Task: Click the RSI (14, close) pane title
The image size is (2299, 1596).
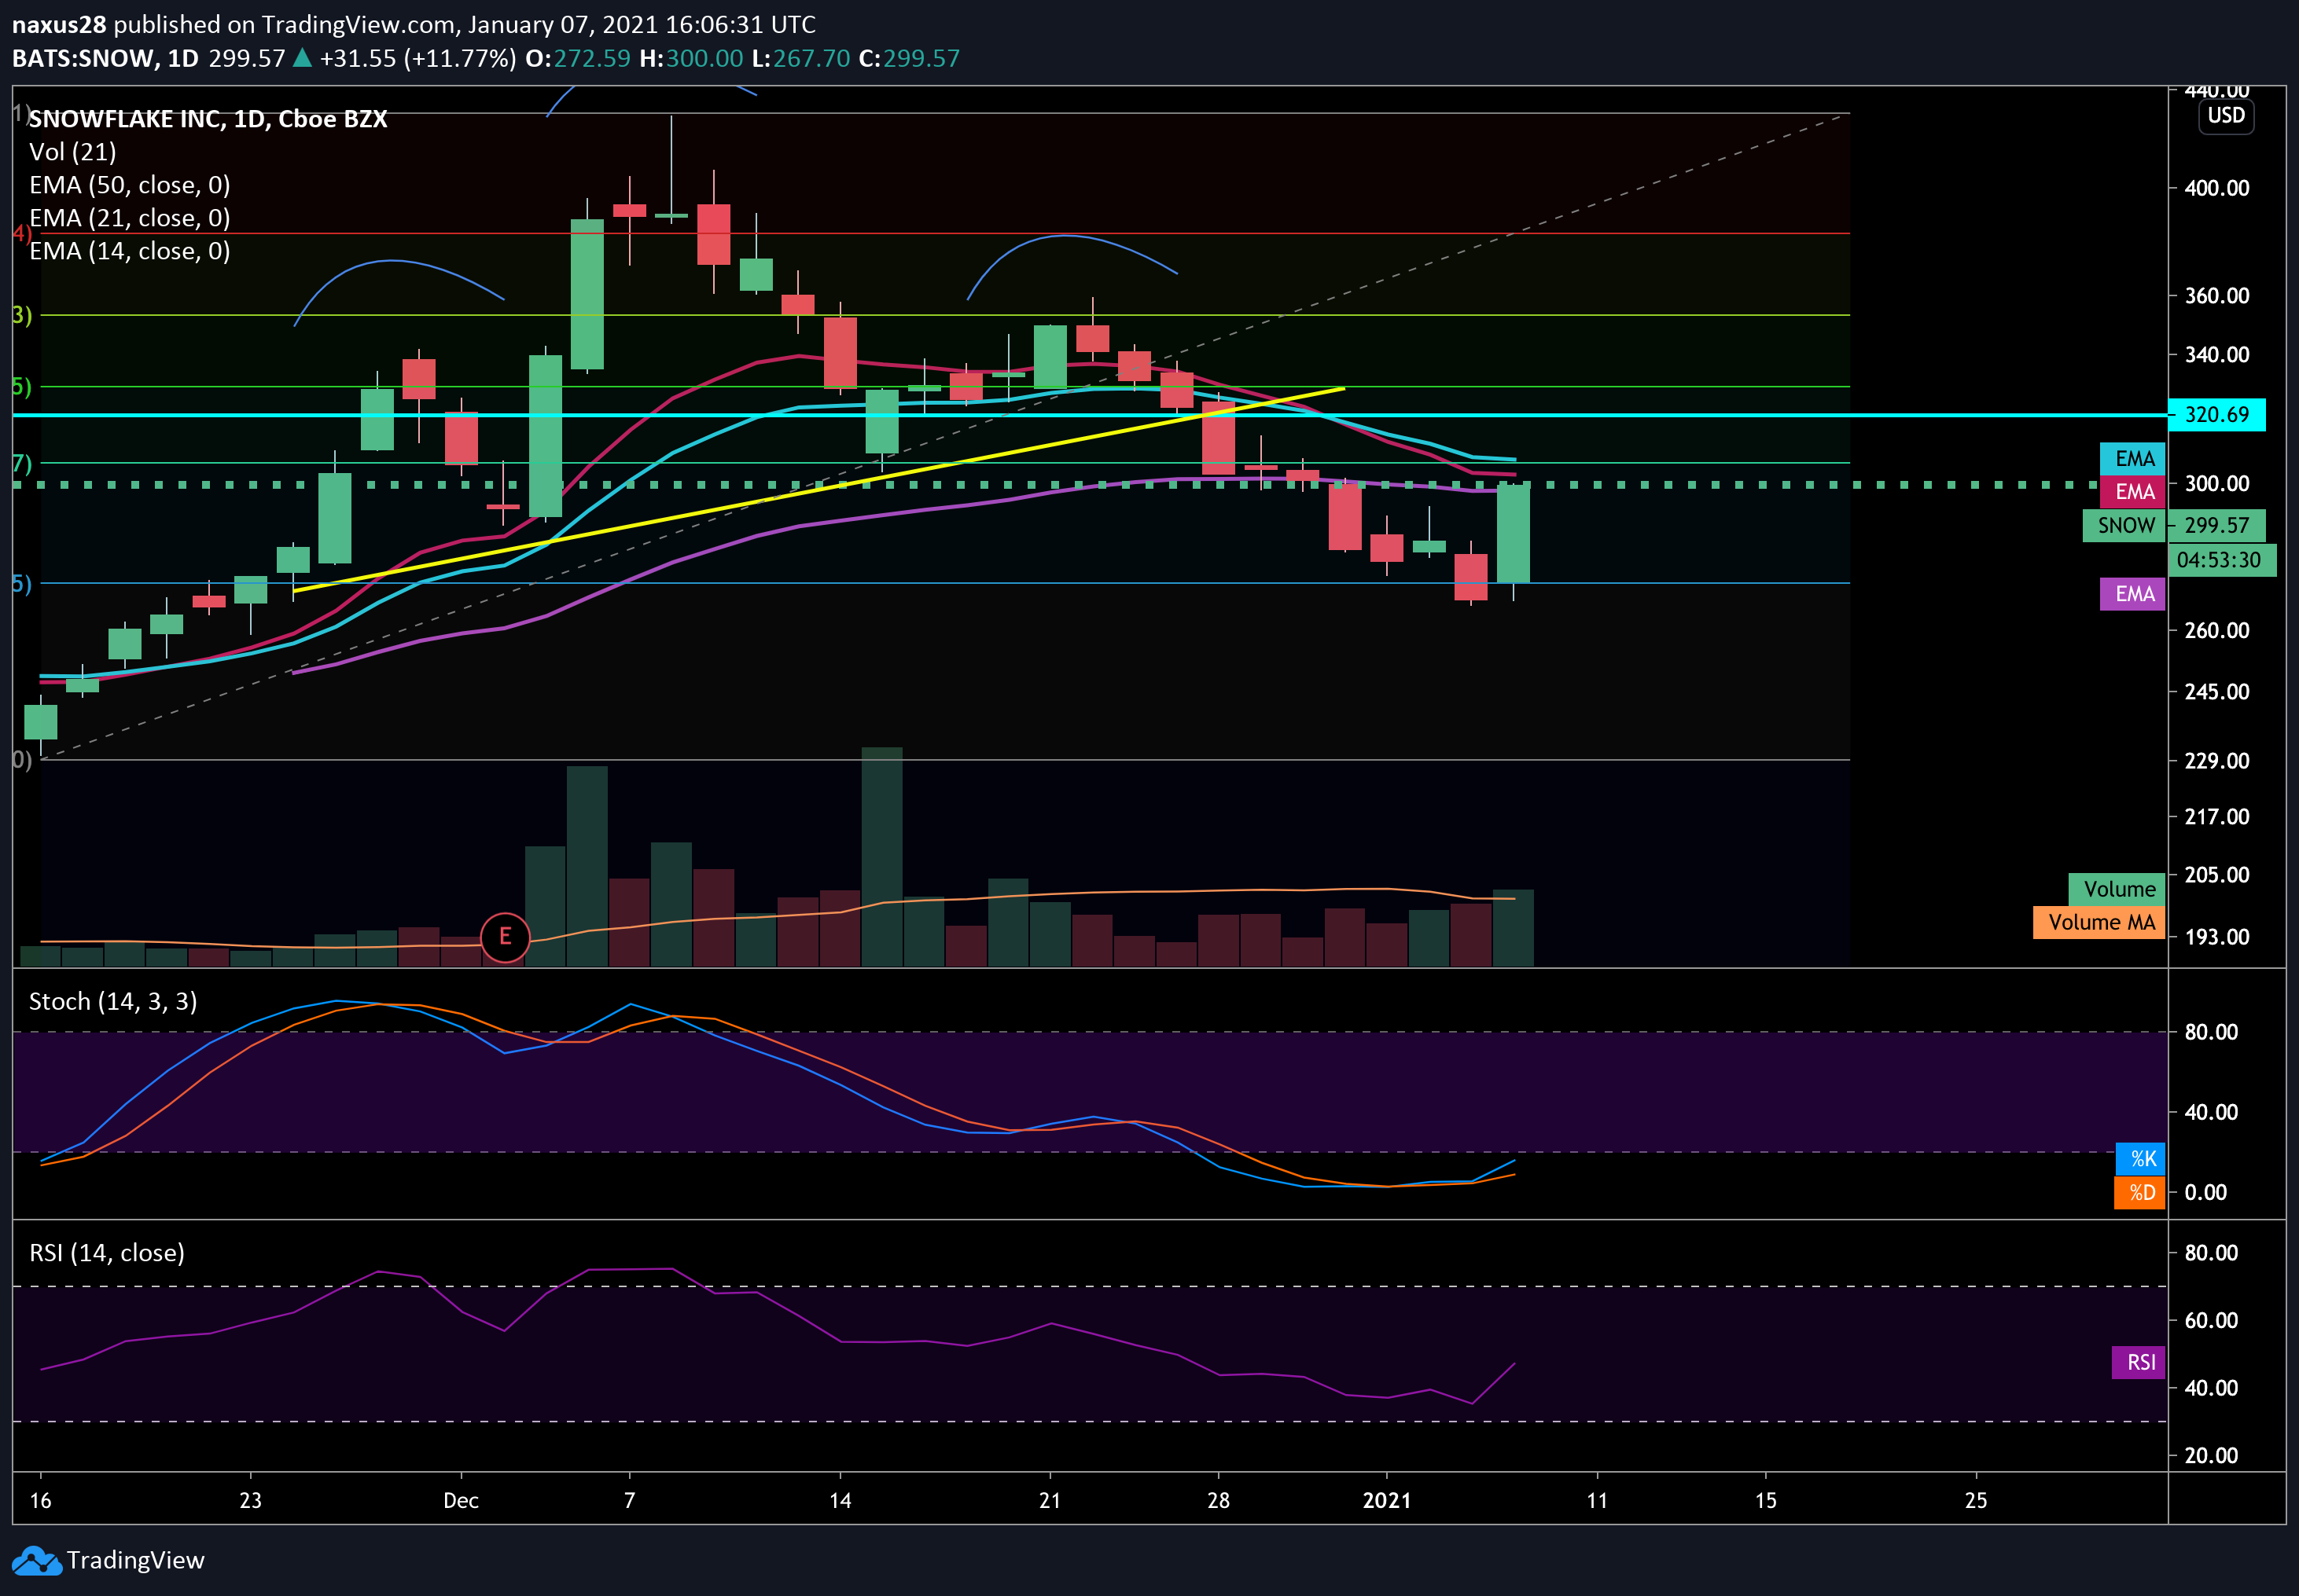Action: point(107,1253)
